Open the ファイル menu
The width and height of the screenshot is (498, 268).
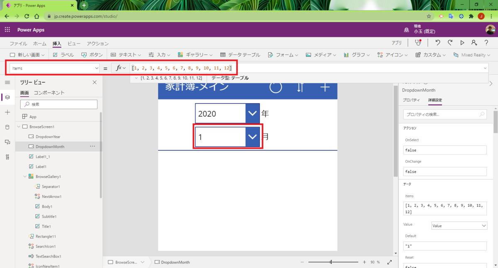click(x=18, y=44)
